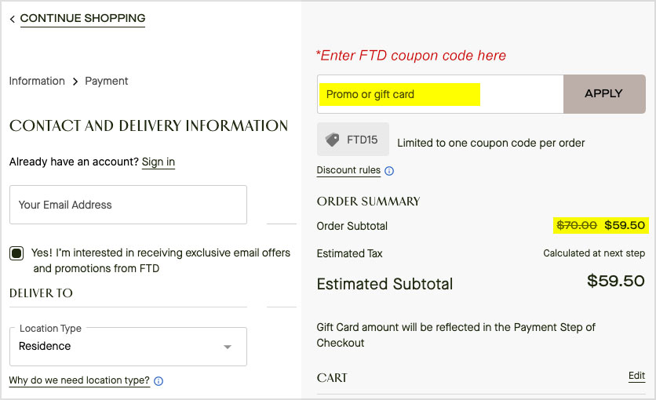Open the Location Type dropdown arrow
This screenshot has height=400, width=656.
click(228, 347)
